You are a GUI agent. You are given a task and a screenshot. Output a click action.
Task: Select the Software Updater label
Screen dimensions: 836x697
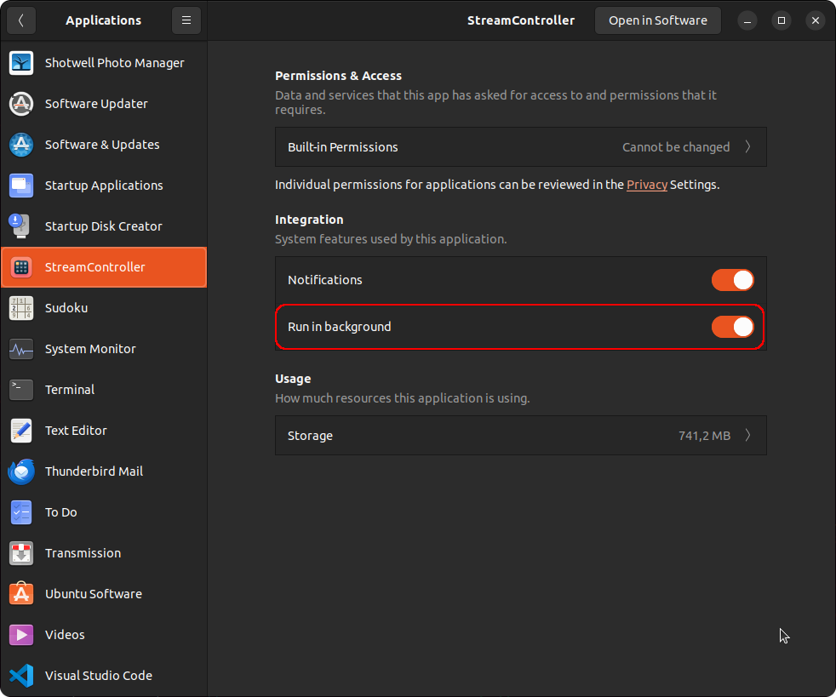point(96,104)
